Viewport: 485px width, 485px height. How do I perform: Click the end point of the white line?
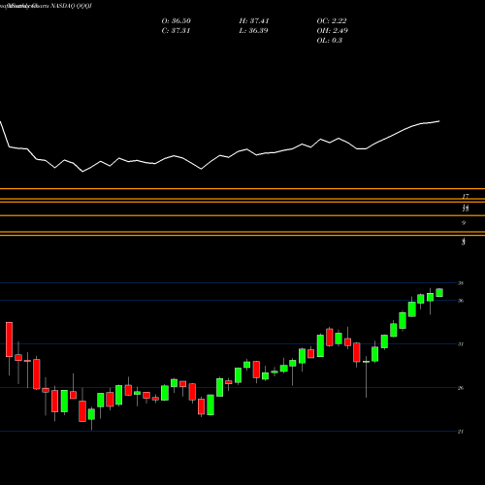439,121
